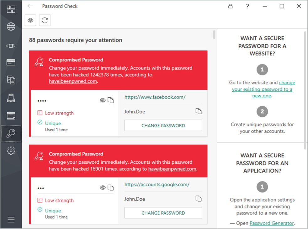Open the dashboard grid icon in sidebar
The width and height of the screenshot is (308, 229).
(11, 9)
